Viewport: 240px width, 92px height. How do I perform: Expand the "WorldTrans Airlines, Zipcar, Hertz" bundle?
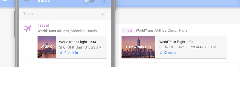coord(161,30)
